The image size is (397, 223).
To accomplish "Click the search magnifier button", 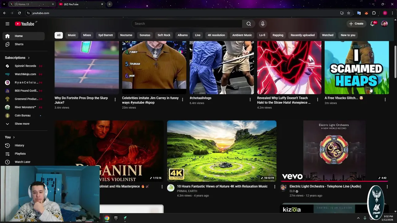I will coord(249,24).
